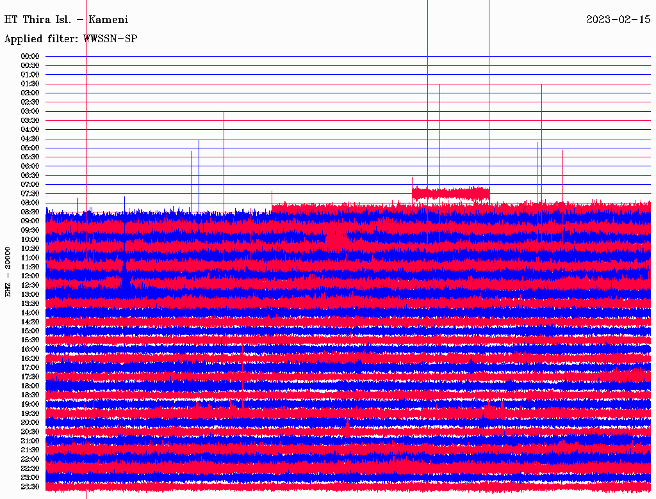Viewport: 656px width, 499px height.
Task: Click the 11:00 time label
Action: (x=30, y=258)
